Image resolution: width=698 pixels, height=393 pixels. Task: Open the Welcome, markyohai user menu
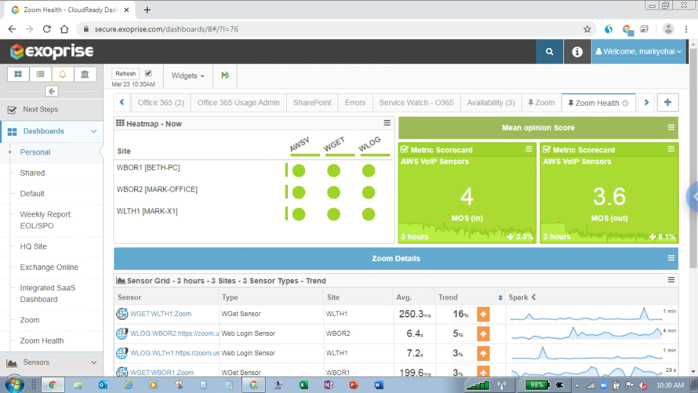point(639,51)
